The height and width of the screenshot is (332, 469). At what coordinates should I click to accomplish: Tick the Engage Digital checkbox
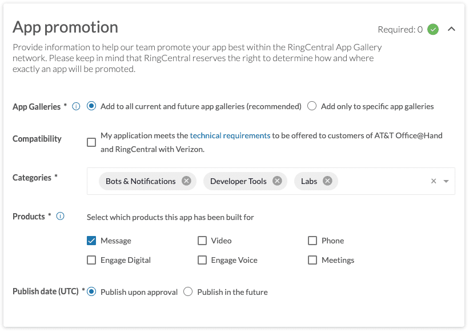[91, 260]
